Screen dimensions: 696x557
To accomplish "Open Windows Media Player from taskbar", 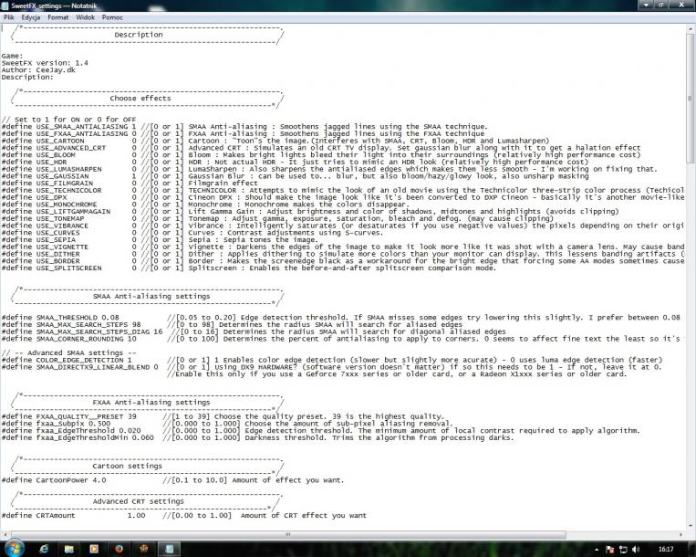I will pyautogui.click(x=93, y=548).
